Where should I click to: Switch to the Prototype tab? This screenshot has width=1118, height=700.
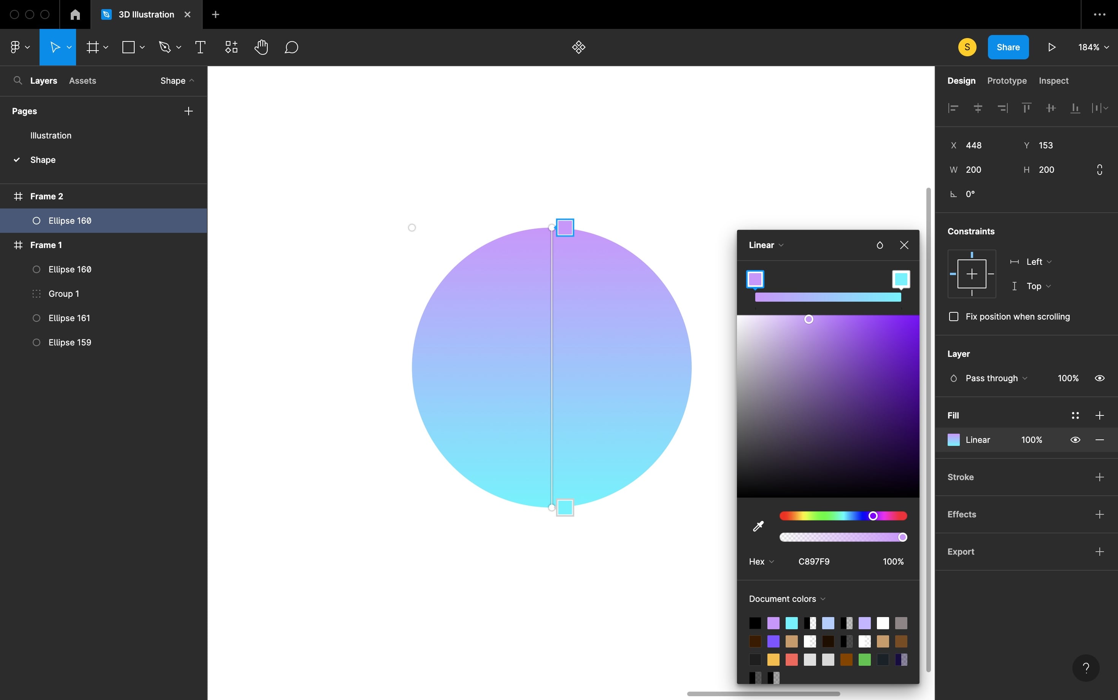click(1006, 81)
